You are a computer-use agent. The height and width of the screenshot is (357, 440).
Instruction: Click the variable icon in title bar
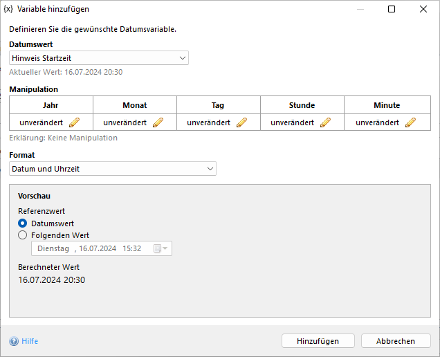8,9
